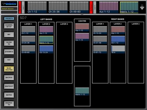
Task: Click the empty Left Banks Layer 3 column
Action: click(x=64, y=53)
